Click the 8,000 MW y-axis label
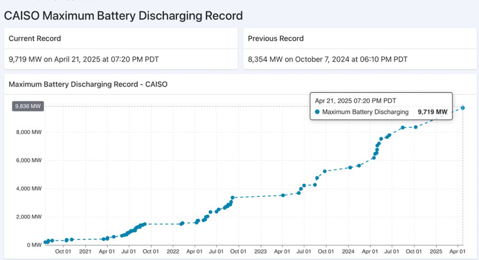The width and height of the screenshot is (479, 260). [x=29, y=132]
